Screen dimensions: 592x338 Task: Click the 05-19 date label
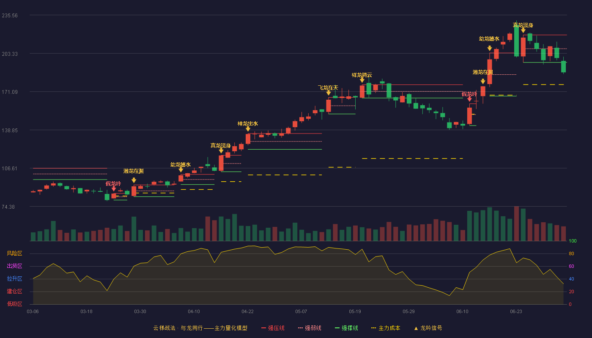(x=355, y=311)
